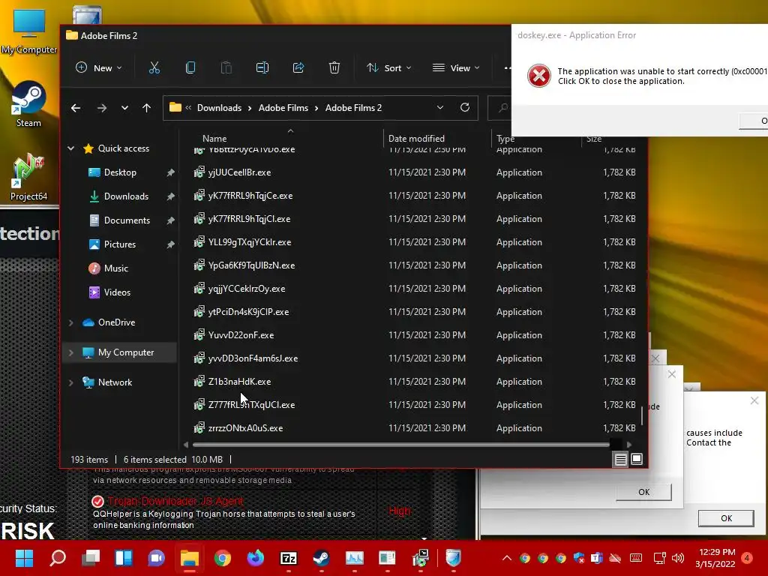
Task: Click the Delete trash icon in toolbar
Action: point(334,67)
